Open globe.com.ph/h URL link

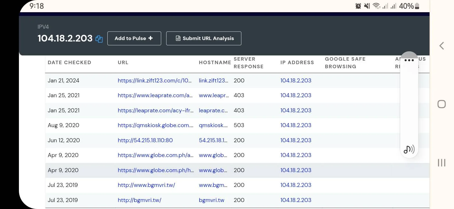point(156,170)
